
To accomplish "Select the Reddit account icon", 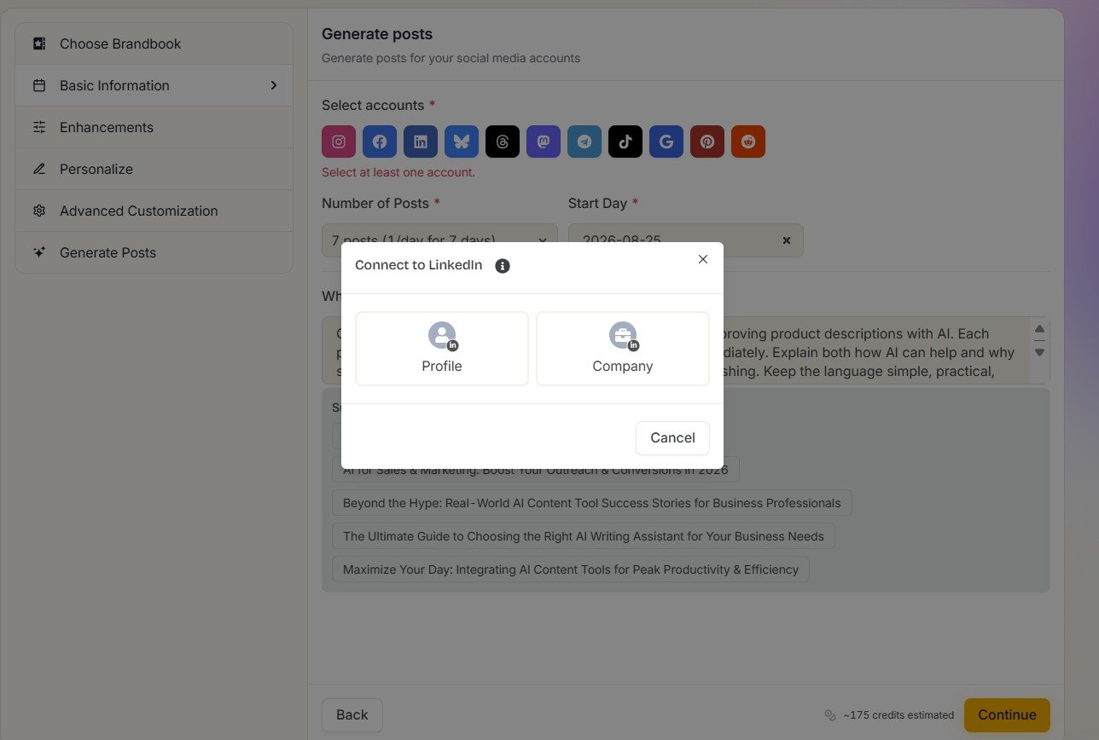I will click(x=748, y=142).
